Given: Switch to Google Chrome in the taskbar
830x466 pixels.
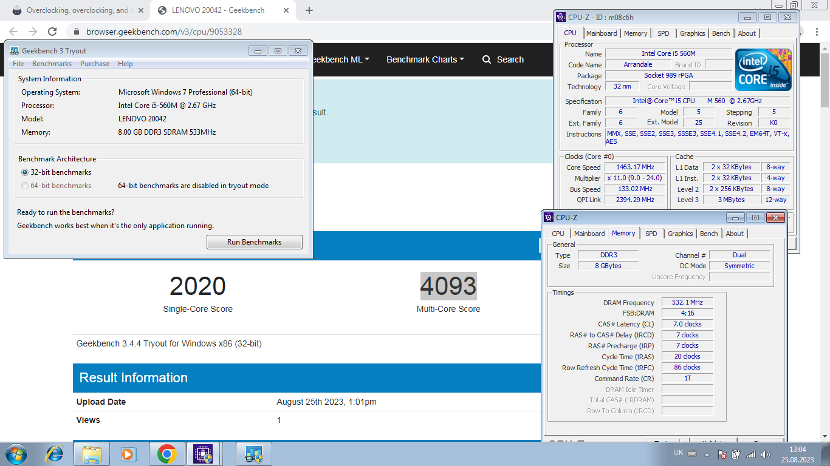Looking at the screenshot, I should [x=166, y=454].
